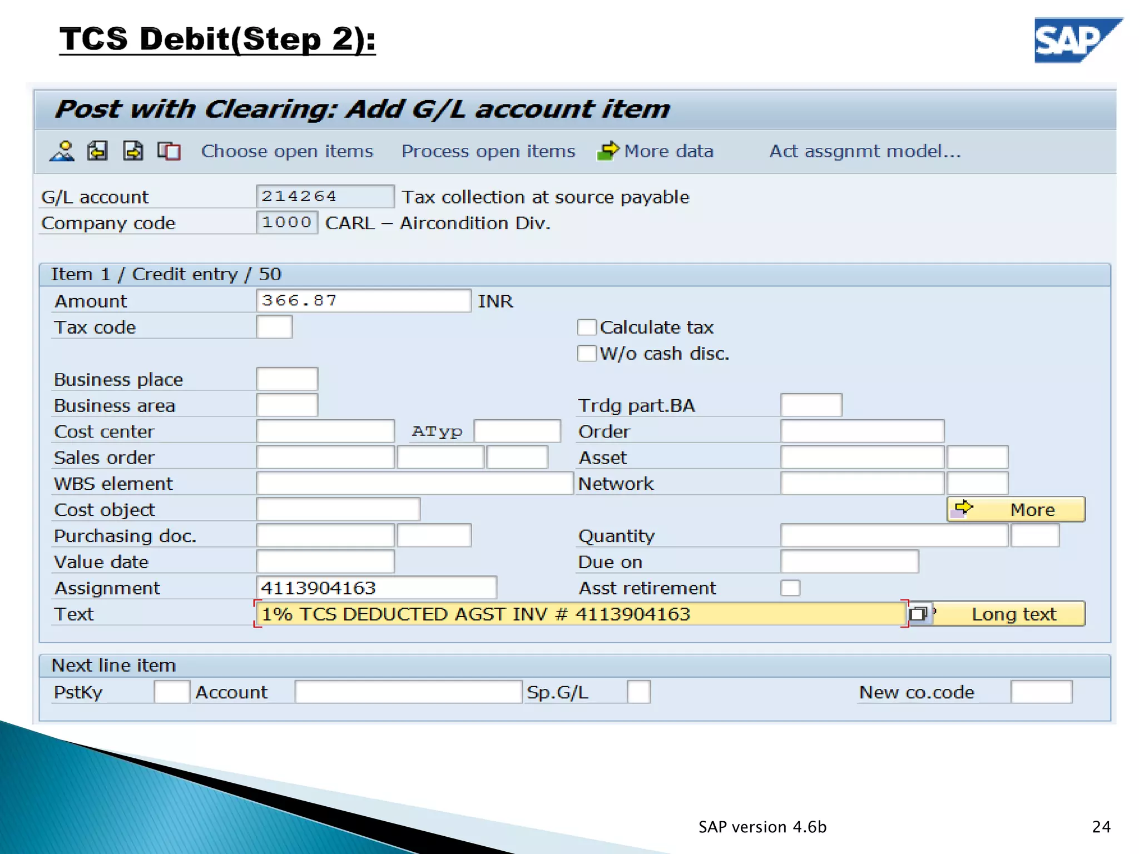Click the SAP logo
1139x854 pixels.
(x=1078, y=40)
